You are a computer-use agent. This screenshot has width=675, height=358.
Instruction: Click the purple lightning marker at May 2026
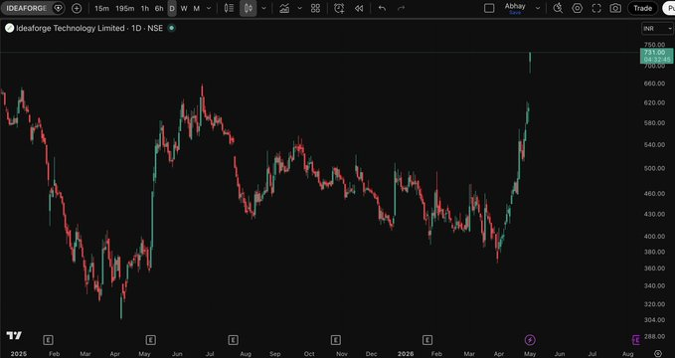click(530, 340)
